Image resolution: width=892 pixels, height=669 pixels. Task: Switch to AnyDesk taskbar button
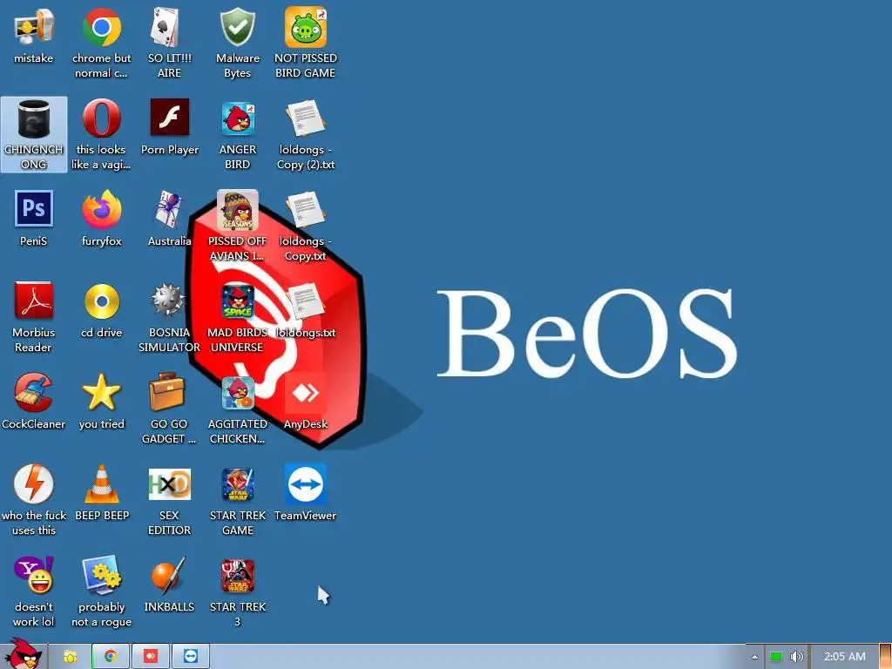tap(151, 657)
